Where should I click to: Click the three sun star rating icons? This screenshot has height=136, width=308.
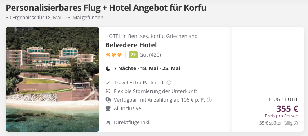pos(114,55)
